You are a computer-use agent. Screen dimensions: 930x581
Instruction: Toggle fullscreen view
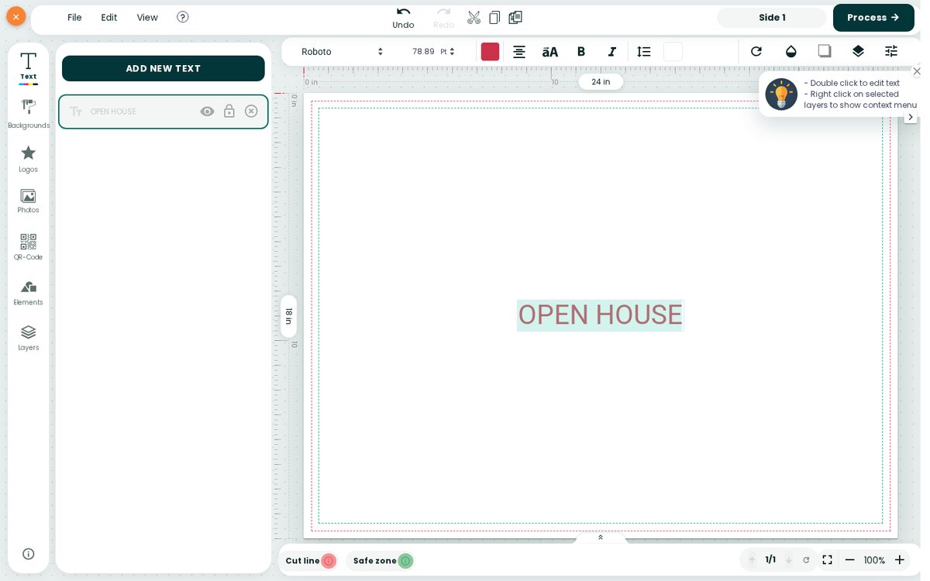click(828, 560)
